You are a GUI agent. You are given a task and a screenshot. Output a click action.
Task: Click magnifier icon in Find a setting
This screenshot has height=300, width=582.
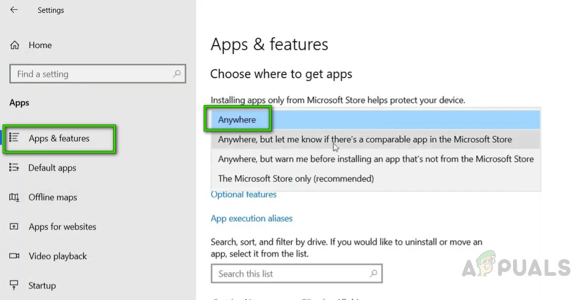click(177, 74)
